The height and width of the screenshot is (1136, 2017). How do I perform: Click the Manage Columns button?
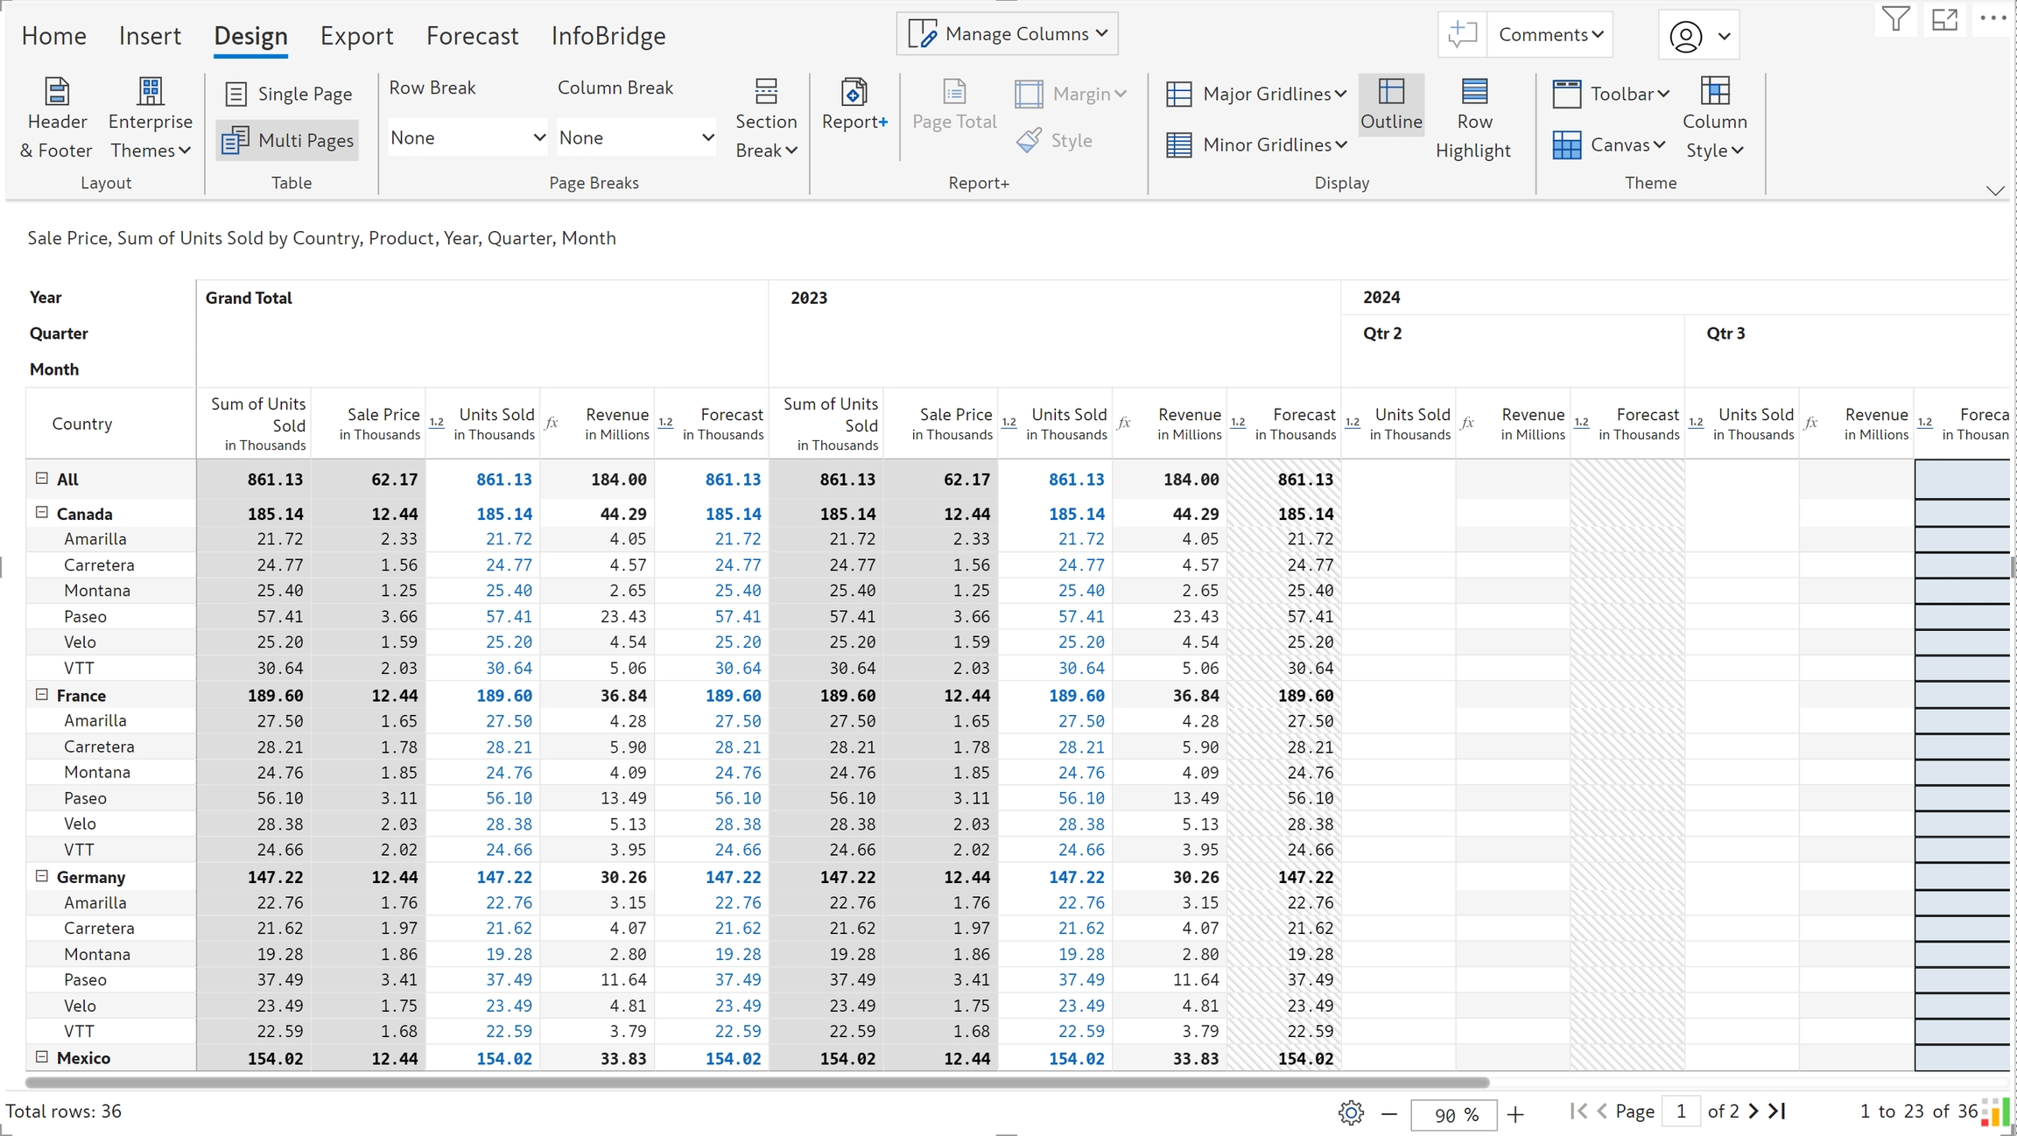pos(1008,34)
